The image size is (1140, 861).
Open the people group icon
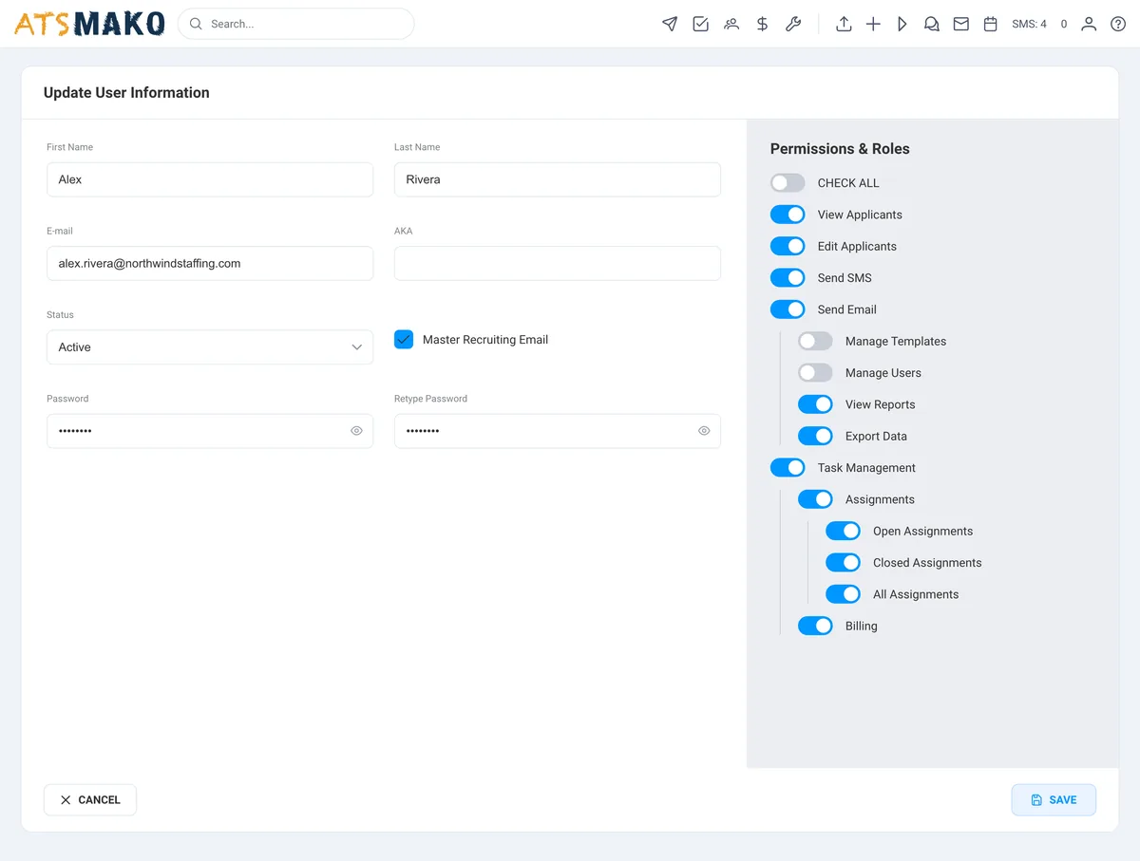click(x=731, y=24)
